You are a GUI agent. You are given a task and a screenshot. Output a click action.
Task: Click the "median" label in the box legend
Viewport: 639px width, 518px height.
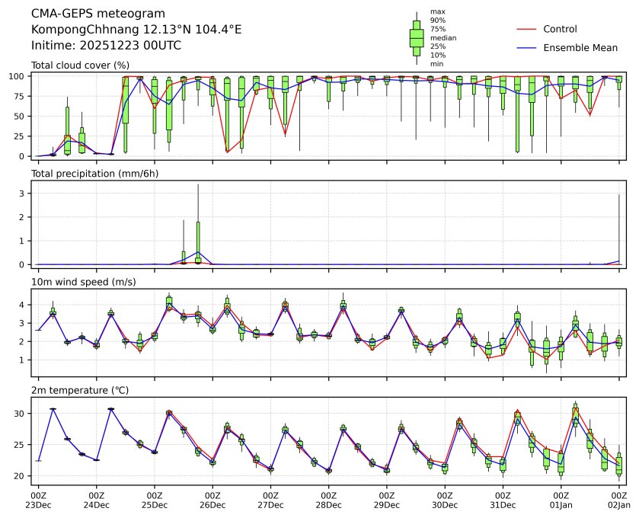tap(443, 38)
